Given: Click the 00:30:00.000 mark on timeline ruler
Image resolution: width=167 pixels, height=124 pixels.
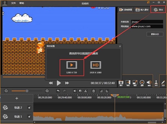Looking at the screenshot, I should pyautogui.click(x=85, y=97).
